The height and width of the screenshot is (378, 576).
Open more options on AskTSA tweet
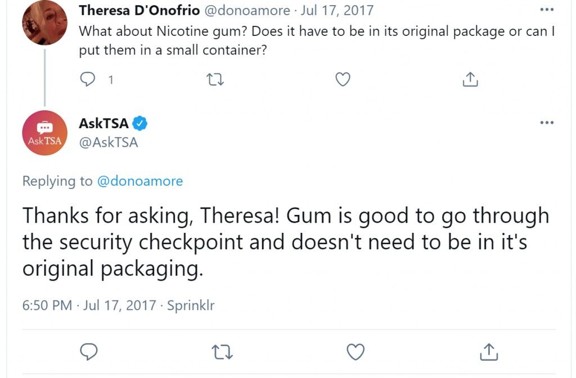[x=547, y=122]
